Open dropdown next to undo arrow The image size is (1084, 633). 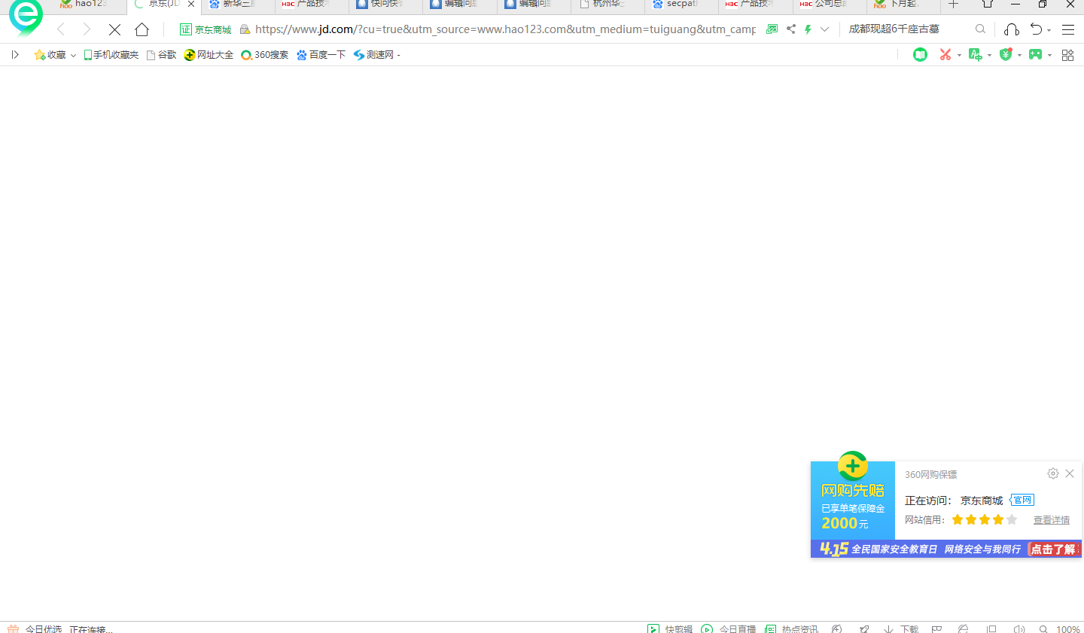pos(1049,31)
